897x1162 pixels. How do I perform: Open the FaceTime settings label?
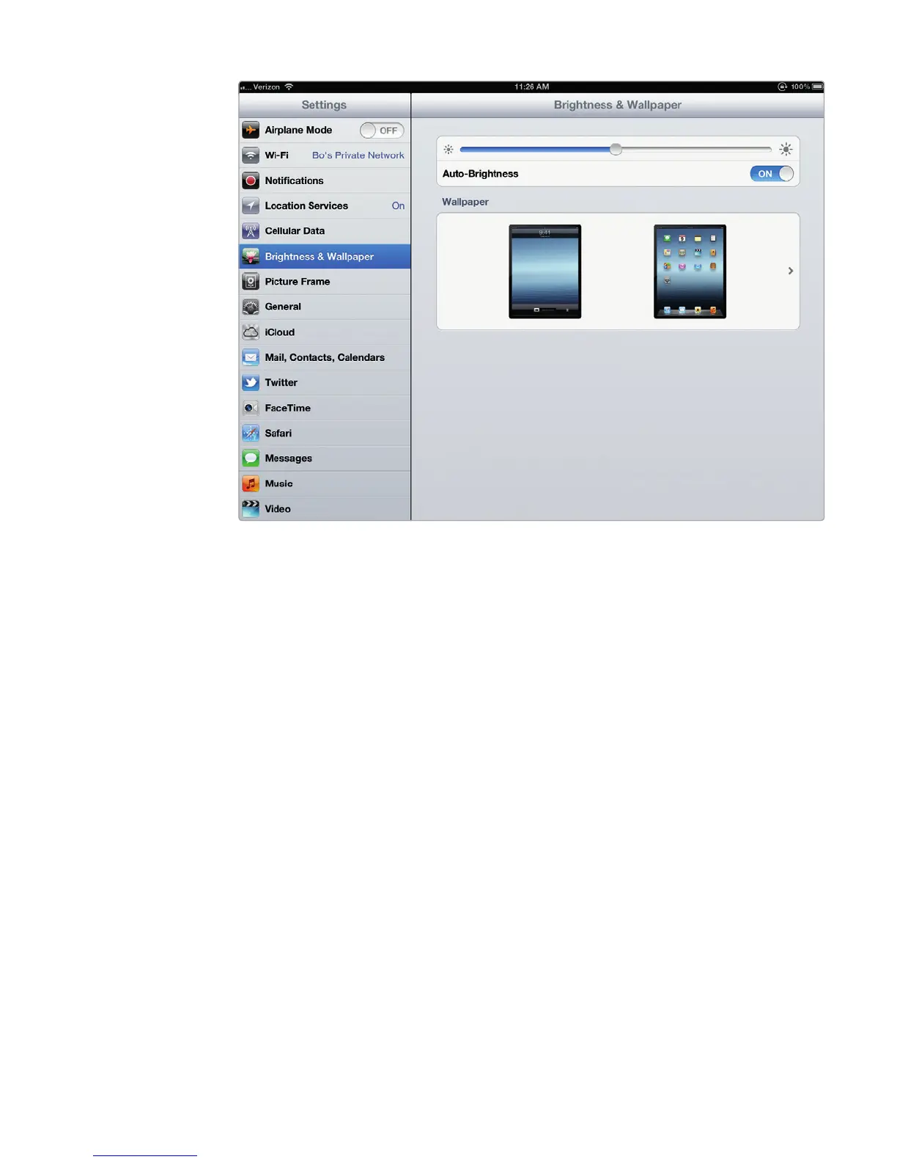pyautogui.click(x=287, y=408)
